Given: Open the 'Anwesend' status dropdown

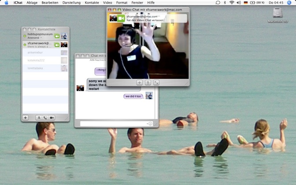Looking at the screenshot, I should pyautogui.click(x=34, y=38).
